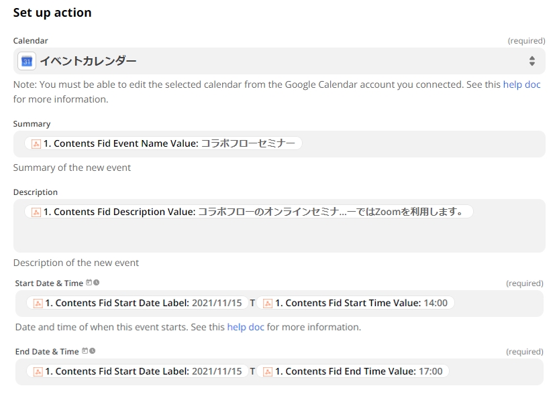Select Start Date Label pill in Start field
This screenshot has width=557, height=396.
click(x=137, y=303)
